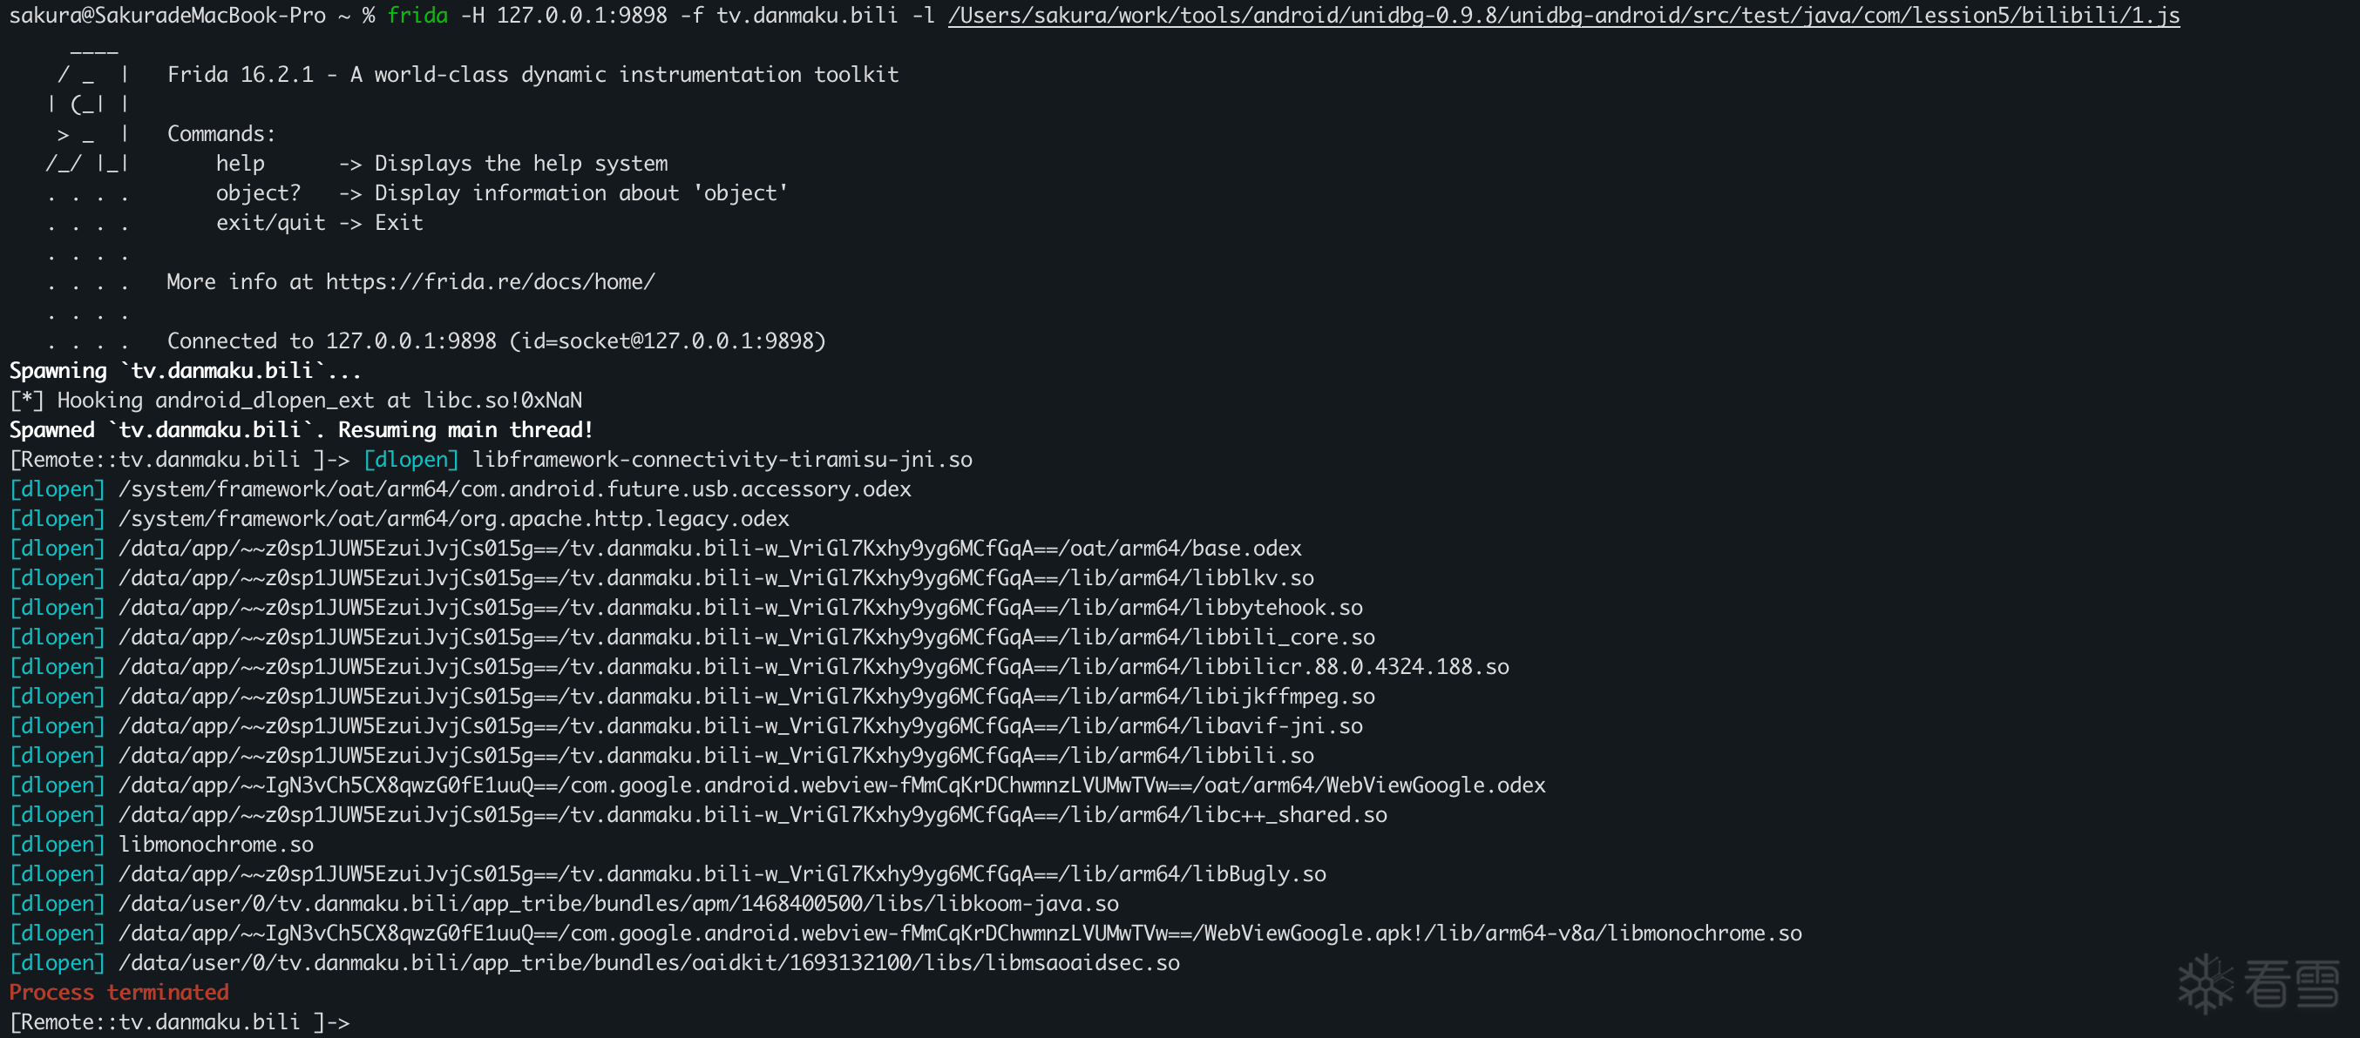
Task: Click the bold Spawning tv.danmaku.bili line
Action: tap(185, 371)
